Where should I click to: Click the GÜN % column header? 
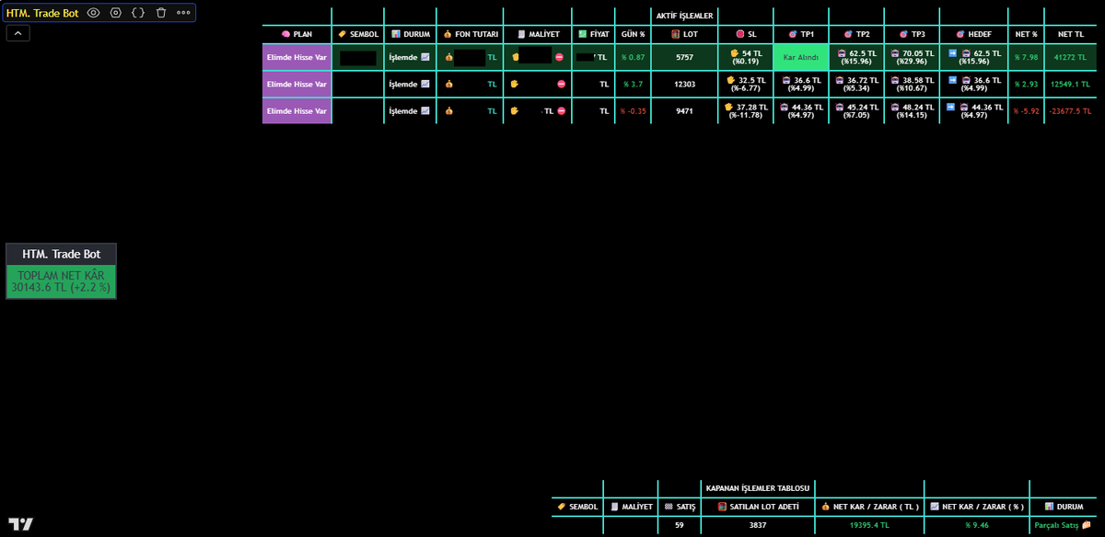[633, 34]
